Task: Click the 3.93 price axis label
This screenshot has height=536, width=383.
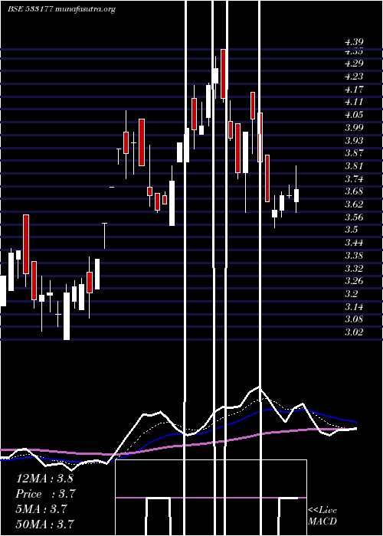Action: [354, 140]
